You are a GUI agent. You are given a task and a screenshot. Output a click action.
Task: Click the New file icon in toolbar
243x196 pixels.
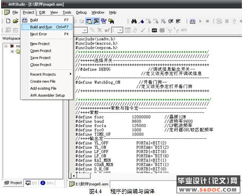(x=8, y=21)
